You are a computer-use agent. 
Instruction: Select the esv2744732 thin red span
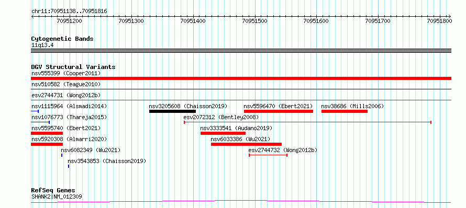click(268, 155)
